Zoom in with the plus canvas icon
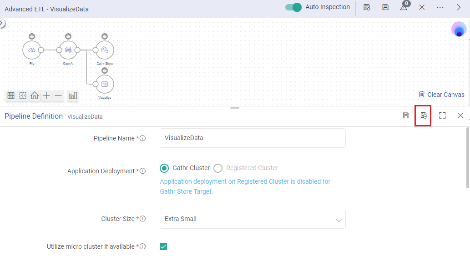Image resolution: width=470 pixels, height=256 pixels. 46,95
